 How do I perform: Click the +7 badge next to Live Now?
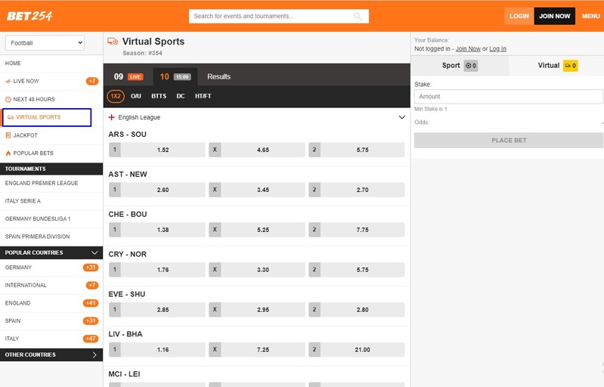[x=92, y=81]
